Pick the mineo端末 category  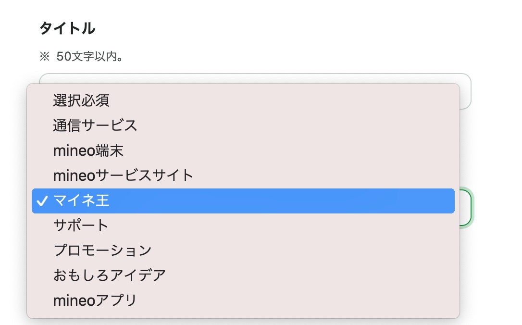(x=88, y=150)
